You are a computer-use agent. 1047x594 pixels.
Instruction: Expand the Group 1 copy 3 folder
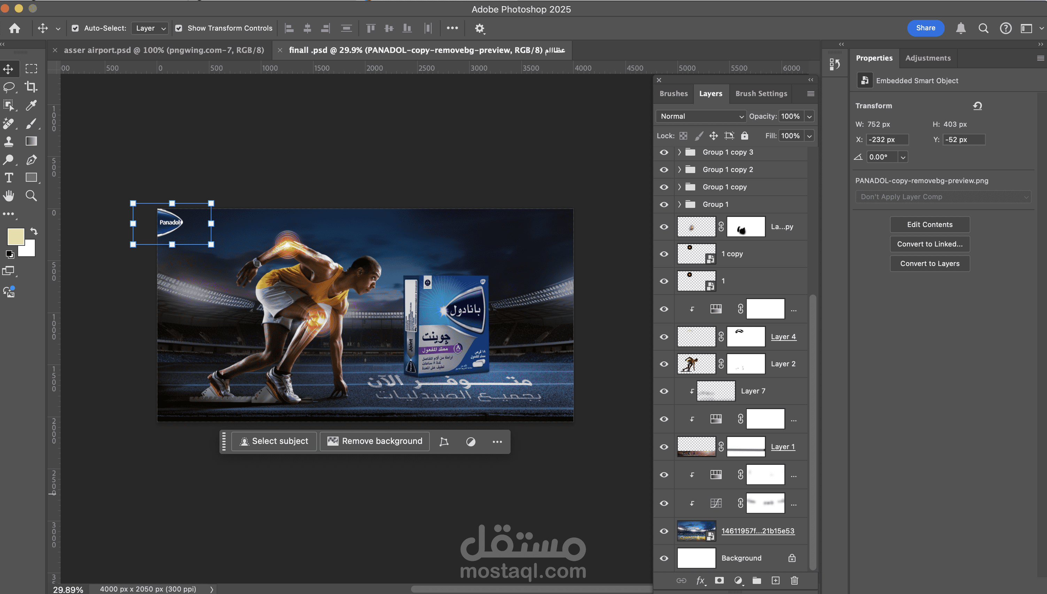680,152
